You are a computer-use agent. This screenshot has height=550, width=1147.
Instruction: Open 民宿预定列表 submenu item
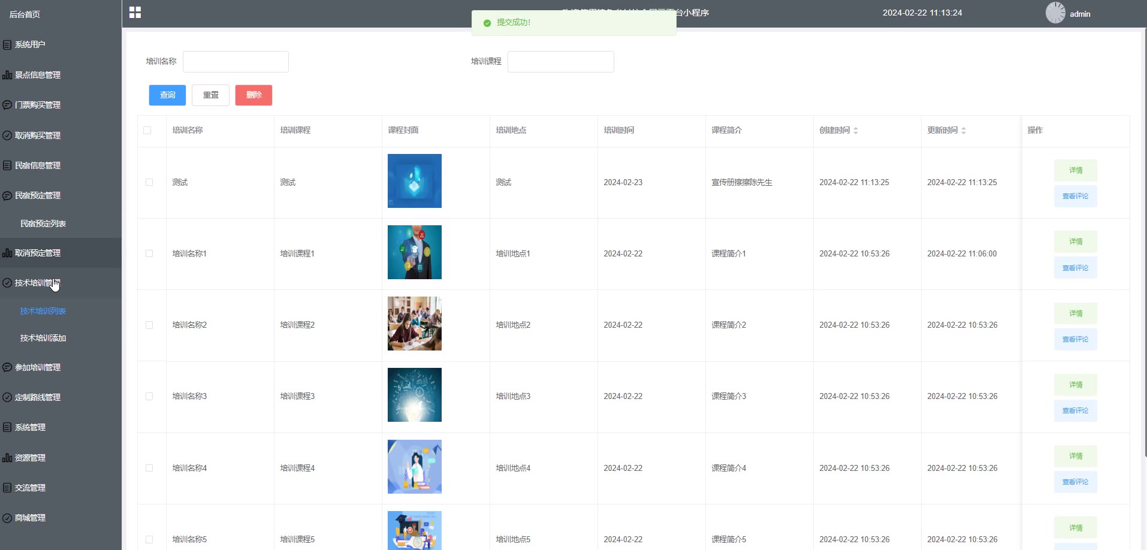(43, 223)
